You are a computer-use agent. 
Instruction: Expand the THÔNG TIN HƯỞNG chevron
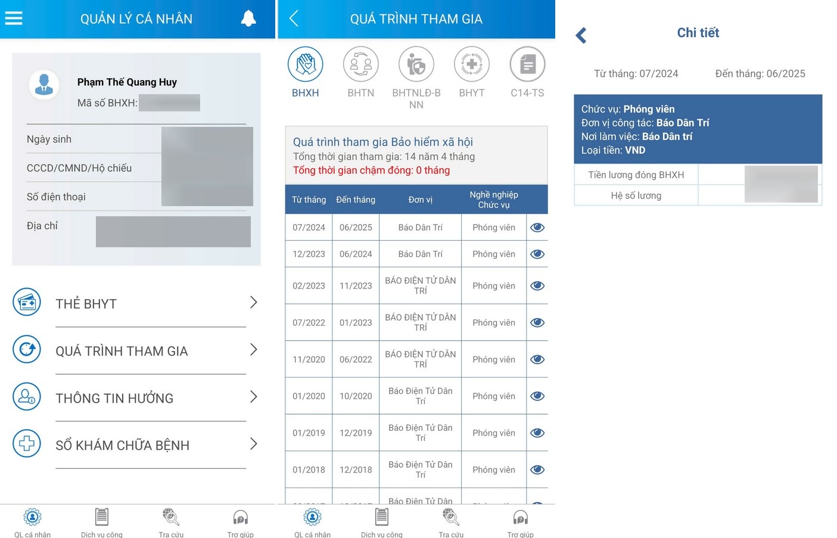[x=253, y=397]
